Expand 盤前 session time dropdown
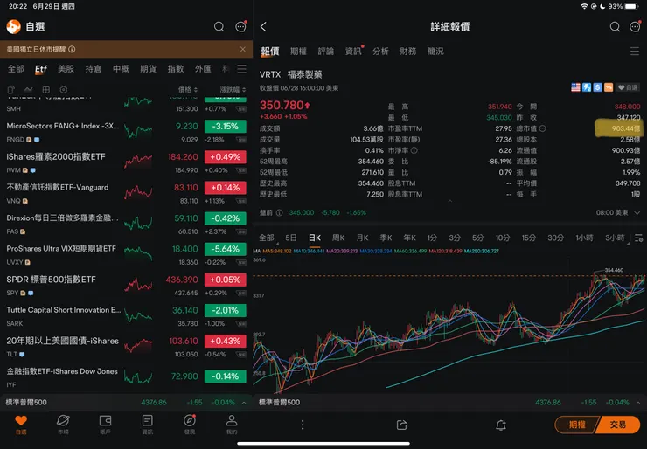This screenshot has width=647, height=449. pyautogui.click(x=637, y=213)
